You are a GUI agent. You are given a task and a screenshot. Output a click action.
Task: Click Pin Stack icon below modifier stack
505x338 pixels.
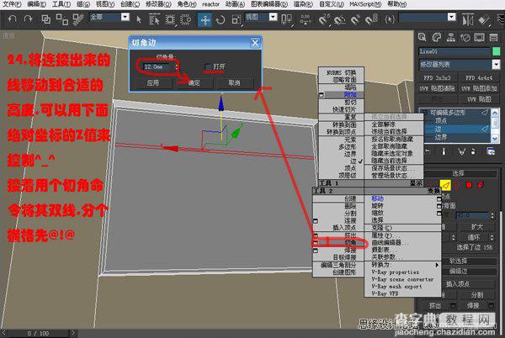pyautogui.click(x=428, y=151)
